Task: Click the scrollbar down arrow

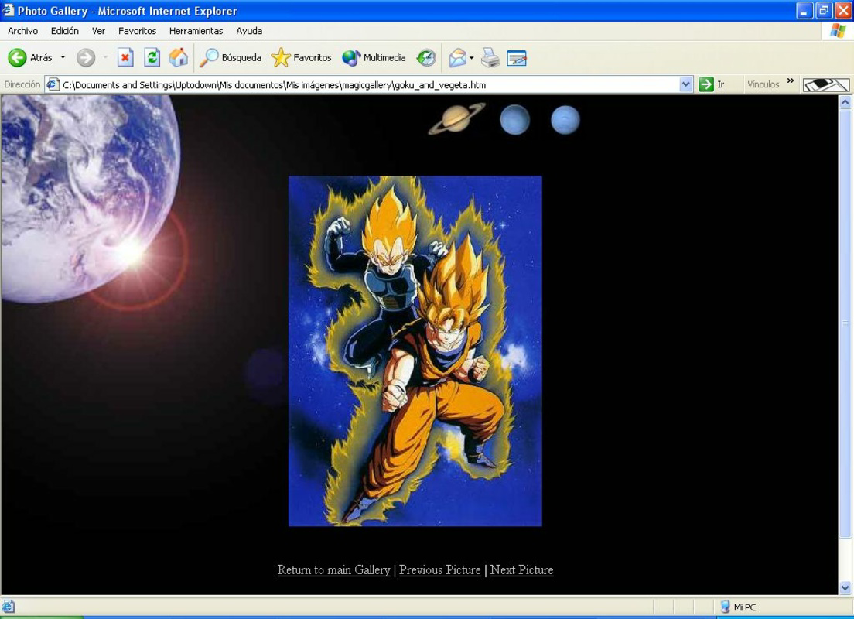Action: 845,587
